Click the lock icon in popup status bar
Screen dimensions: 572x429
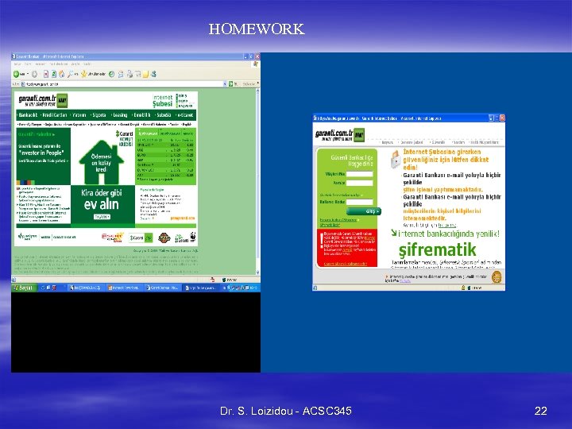463,288
